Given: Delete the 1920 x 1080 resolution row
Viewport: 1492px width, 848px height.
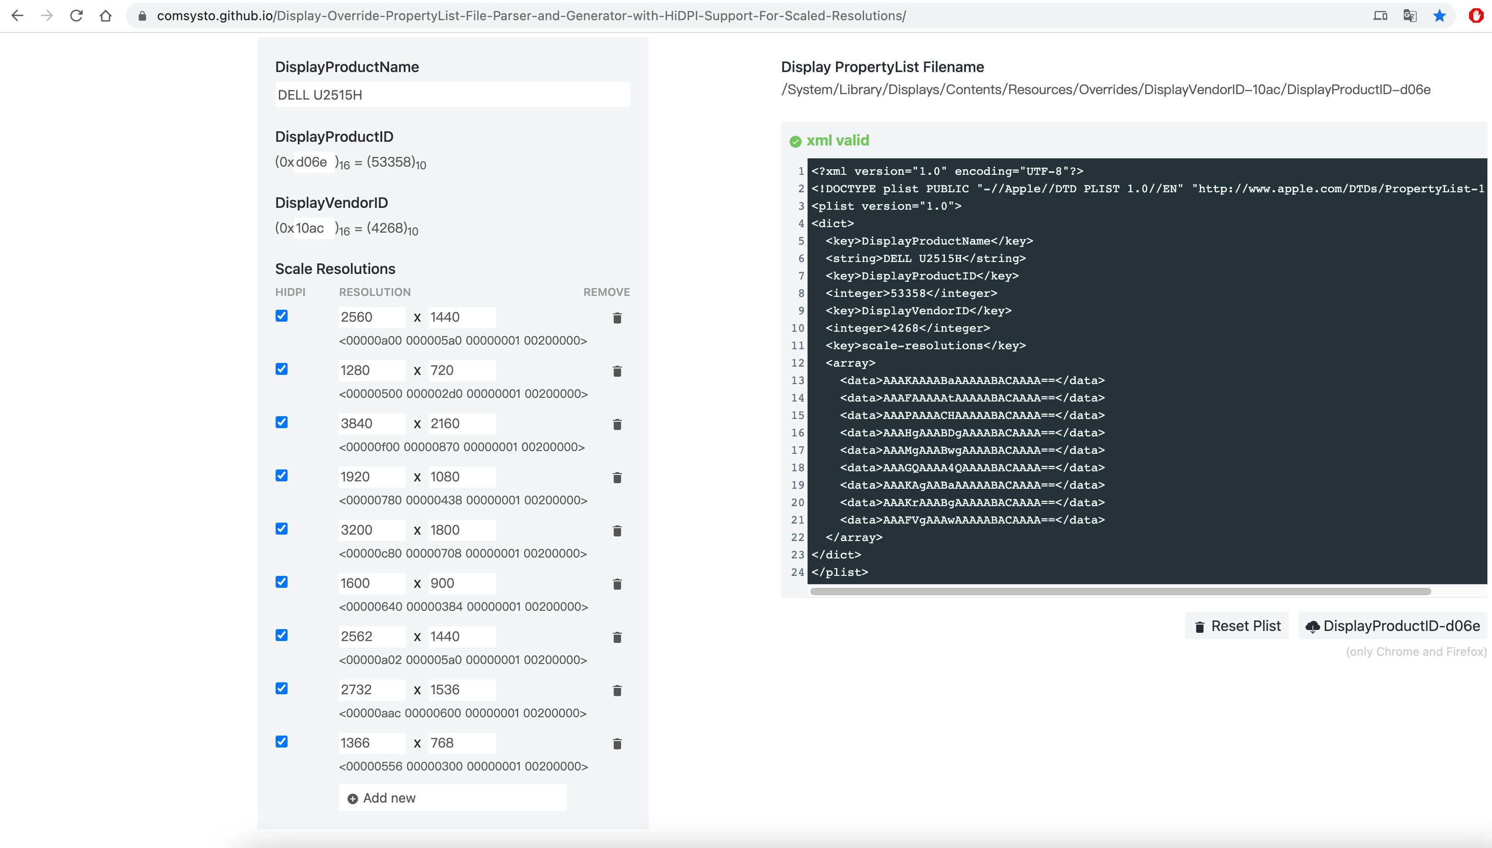Looking at the screenshot, I should pos(617,478).
